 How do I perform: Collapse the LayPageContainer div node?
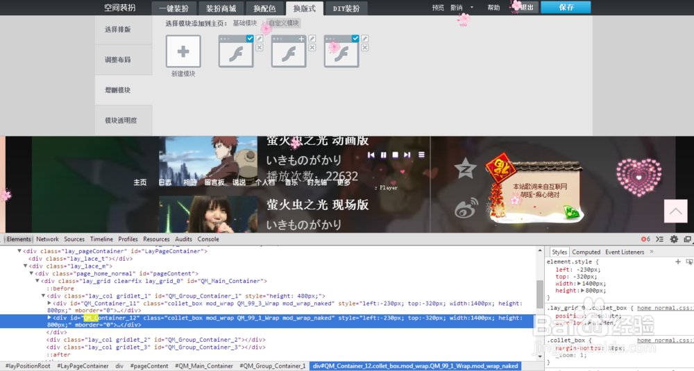pyautogui.click(x=19, y=251)
